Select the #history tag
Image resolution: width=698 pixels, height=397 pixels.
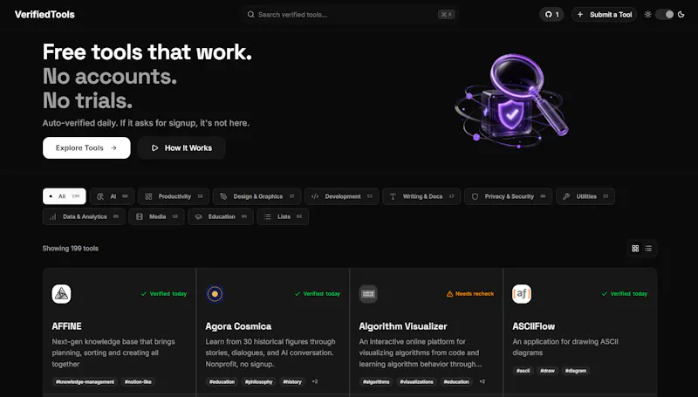point(292,382)
